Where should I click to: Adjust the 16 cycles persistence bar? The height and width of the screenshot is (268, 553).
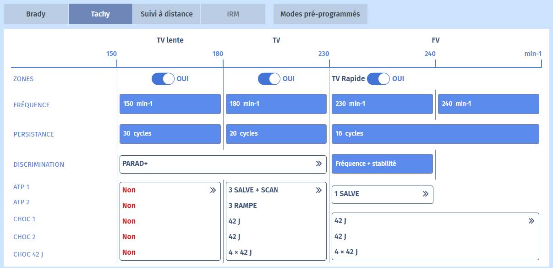(x=435, y=134)
